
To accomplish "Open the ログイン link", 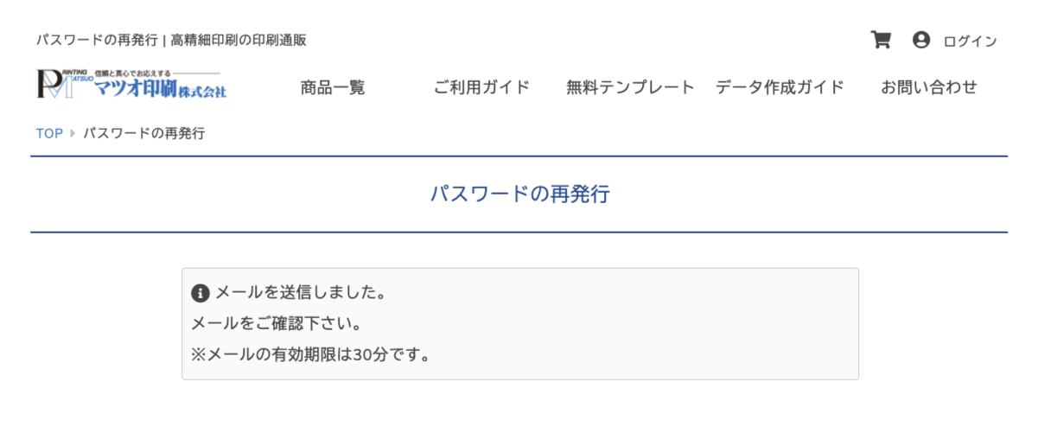I will [x=970, y=41].
